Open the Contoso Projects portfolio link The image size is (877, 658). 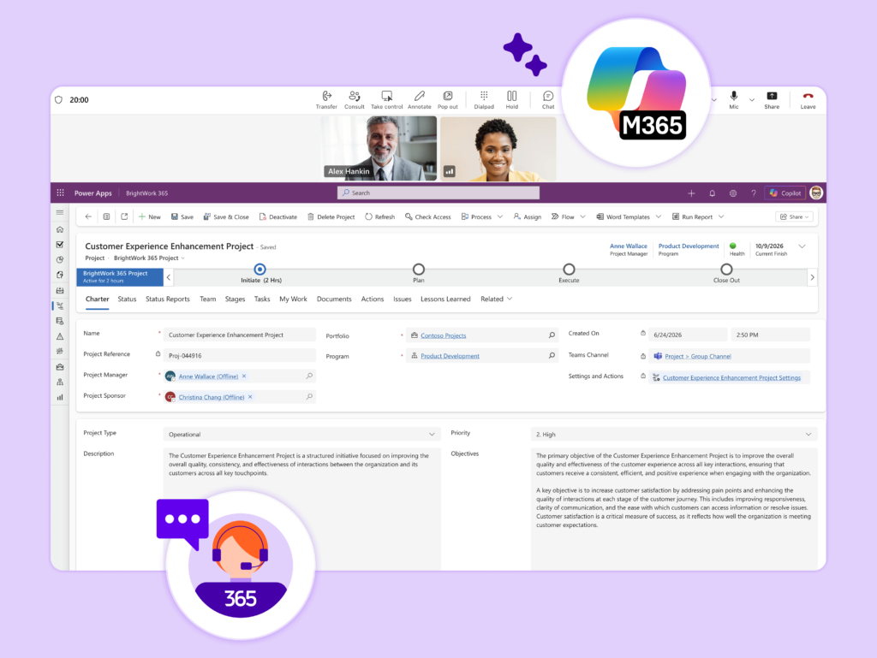coord(443,335)
